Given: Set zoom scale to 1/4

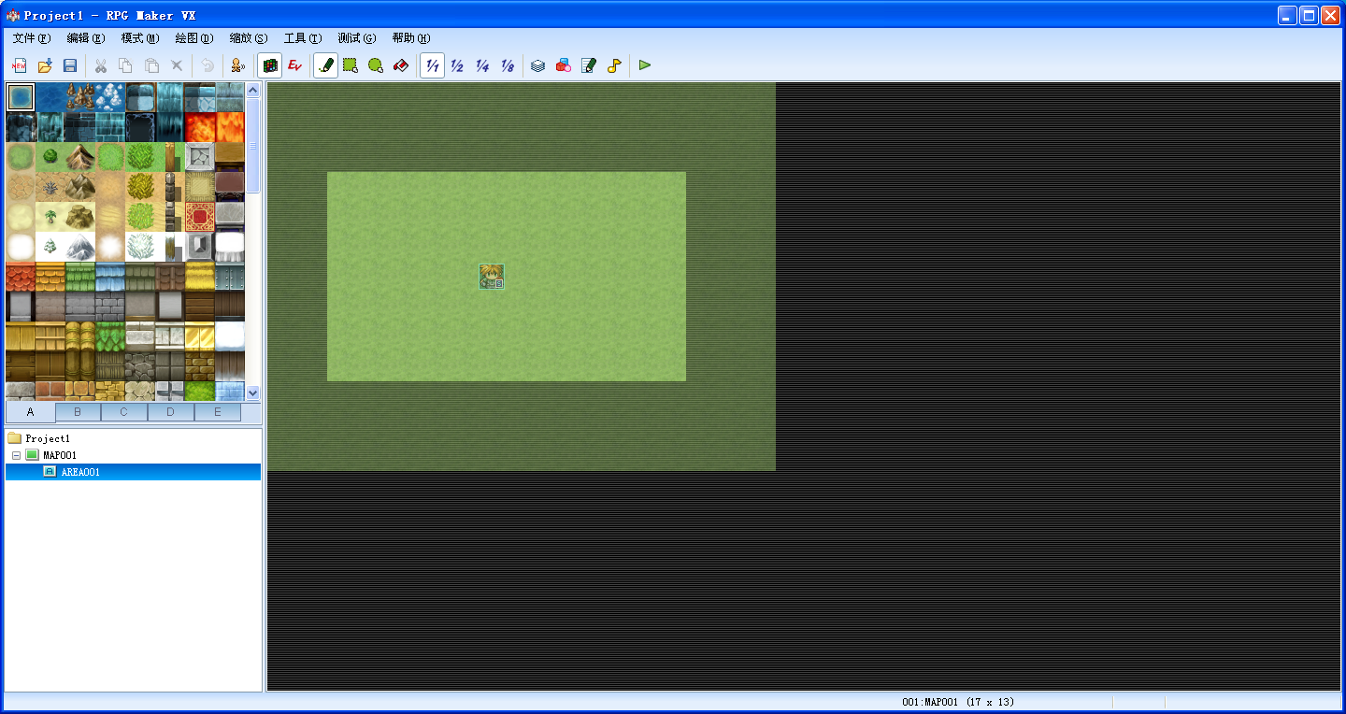Looking at the screenshot, I should click(482, 65).
